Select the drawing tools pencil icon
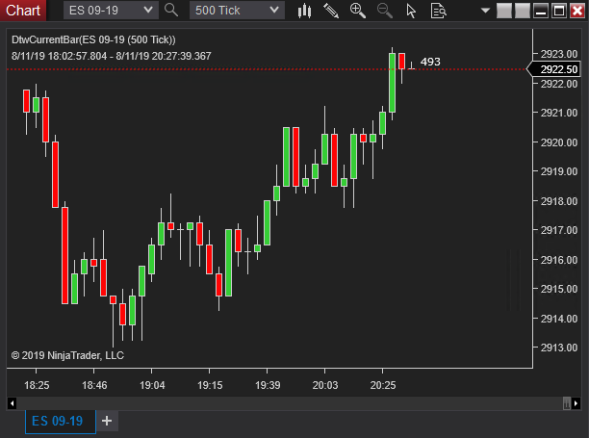Viewport: 589px width, 438px height. point(331,11)
